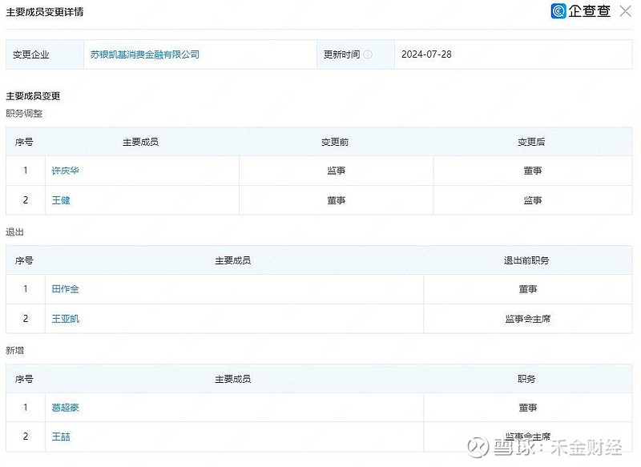Click 王健's 变更后 value 监事

pyautogui.click(x=533, y=200)
